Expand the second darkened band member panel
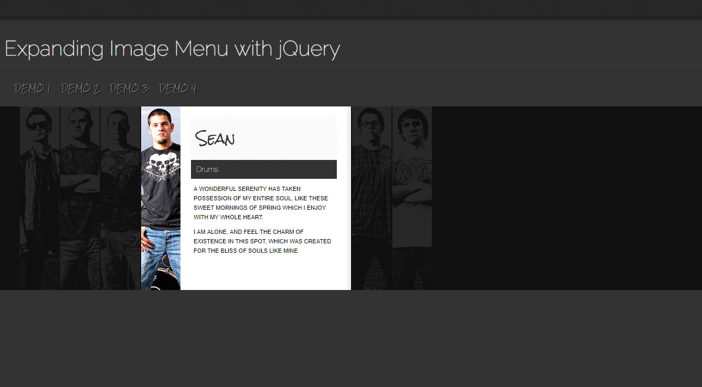702x387 pixels. coord(80,198)
